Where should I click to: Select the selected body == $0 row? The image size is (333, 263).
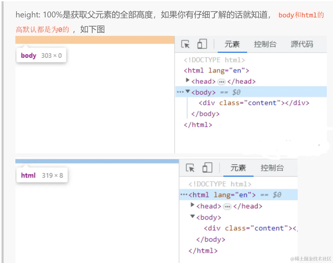[251, 92]
